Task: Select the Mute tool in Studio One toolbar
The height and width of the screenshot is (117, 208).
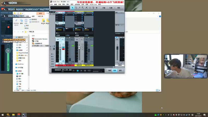Action: [90, 8]
